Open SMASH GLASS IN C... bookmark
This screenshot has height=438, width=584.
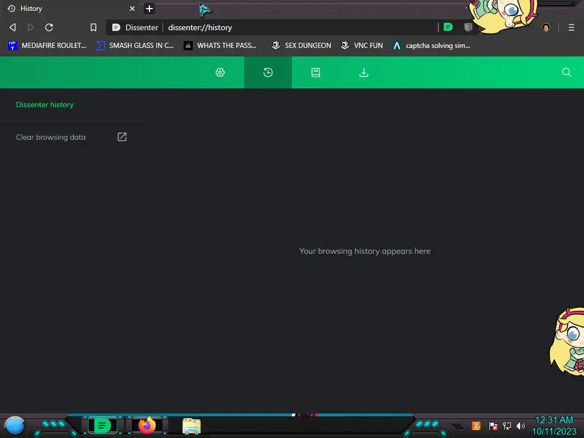(135, 46)
